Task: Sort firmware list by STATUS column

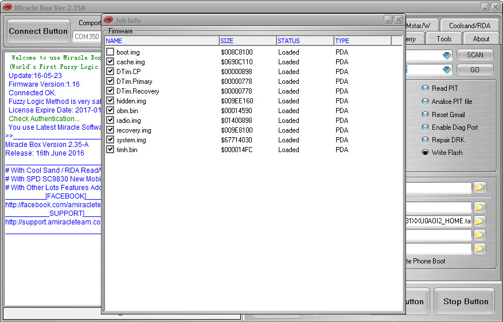Action: tap(305, 41)
